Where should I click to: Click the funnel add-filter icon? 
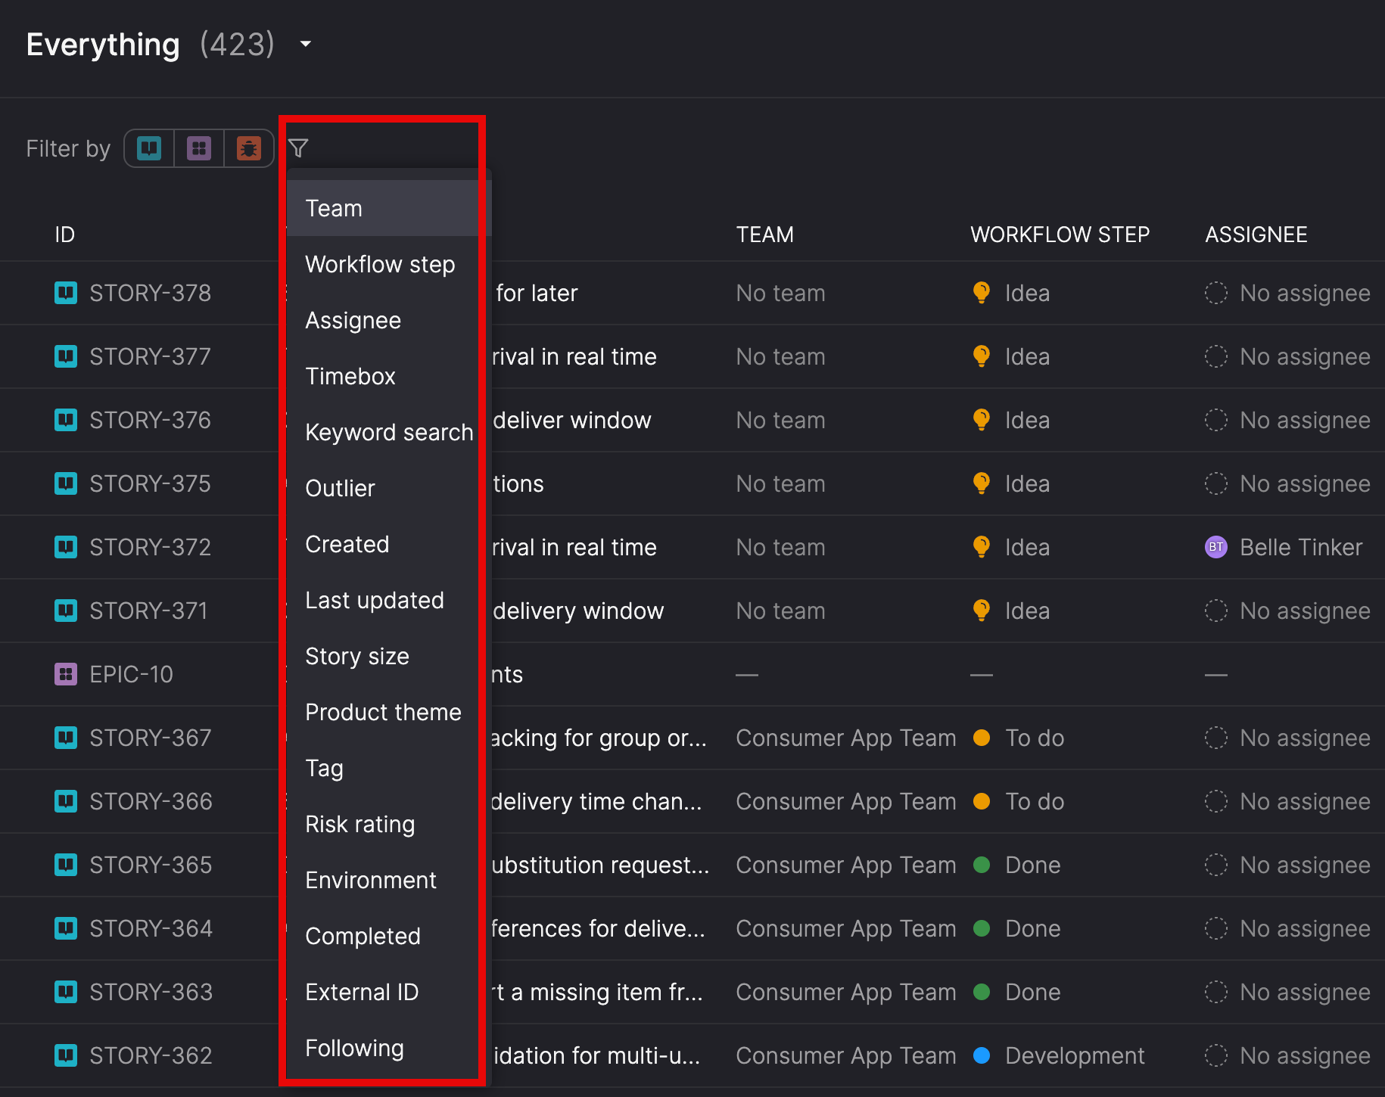pos(298,148)
